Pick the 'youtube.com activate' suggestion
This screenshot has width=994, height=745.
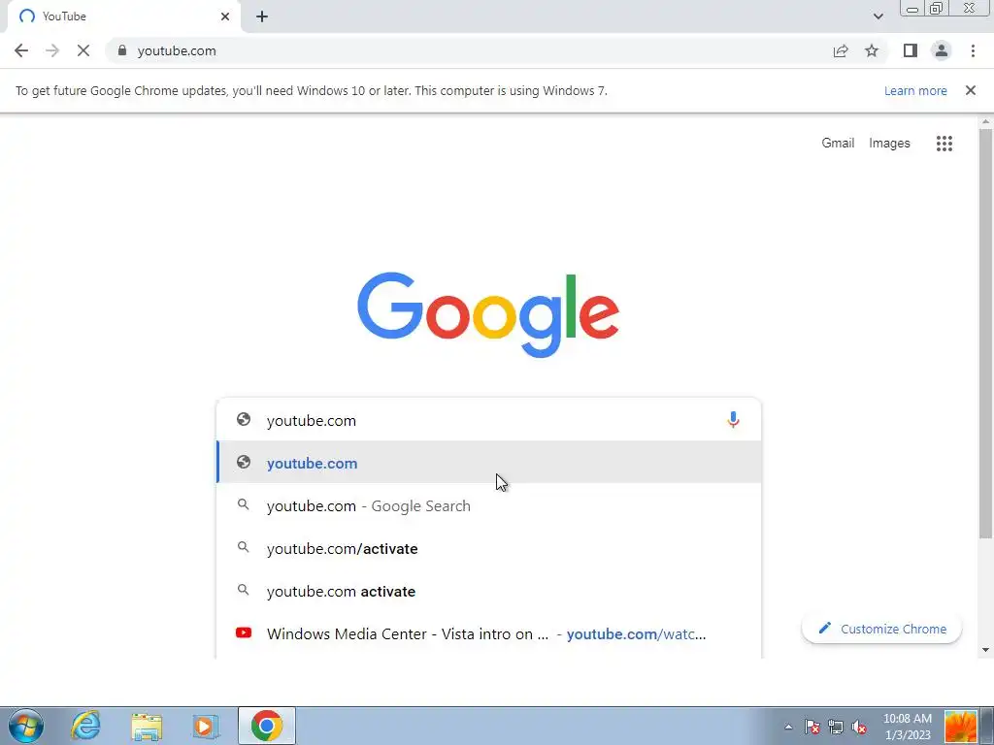coord(488,591)
